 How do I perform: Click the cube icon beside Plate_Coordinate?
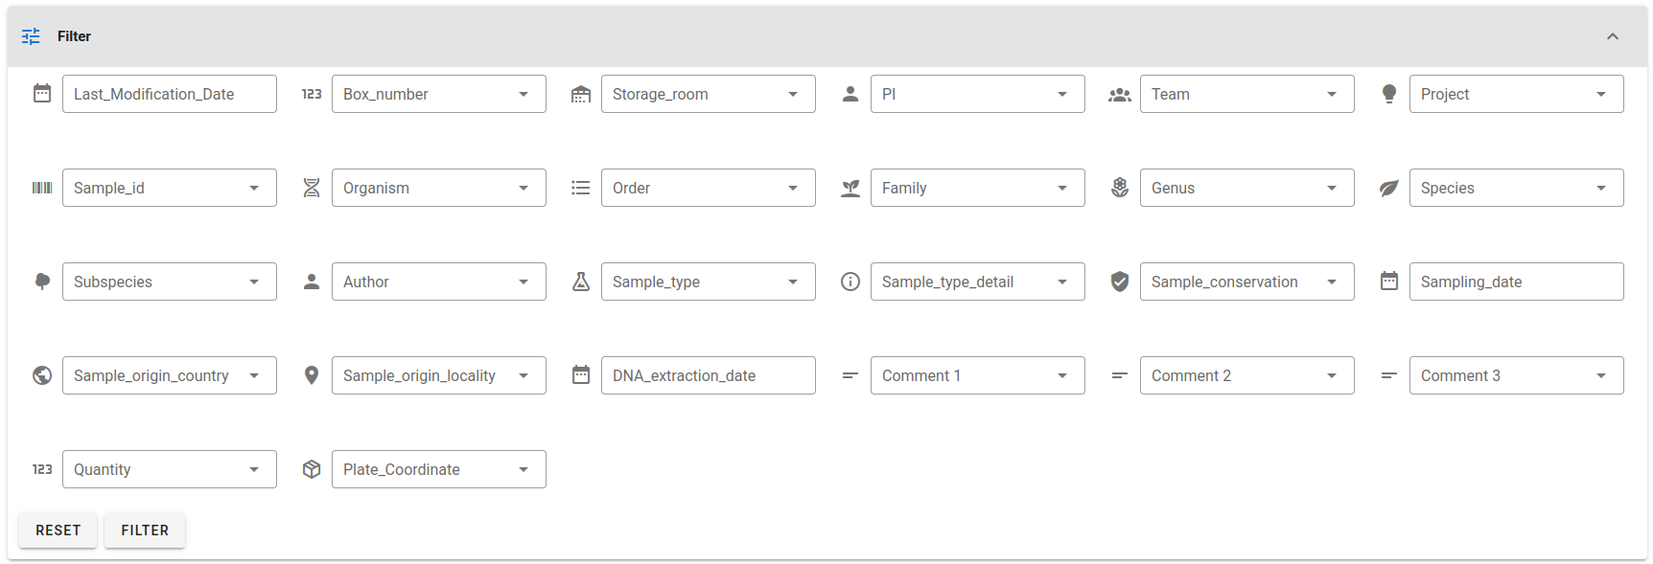[x=312, y=469]
